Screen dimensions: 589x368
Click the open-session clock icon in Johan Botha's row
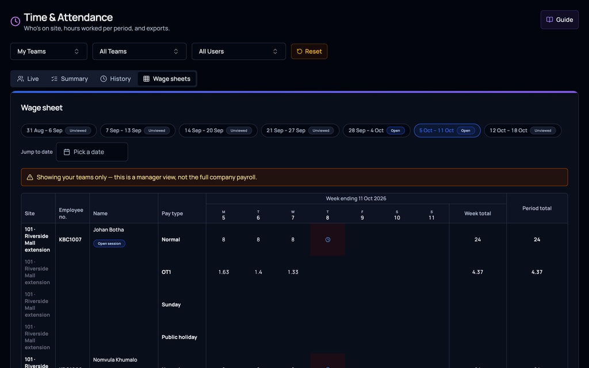[x=327, y=240]
